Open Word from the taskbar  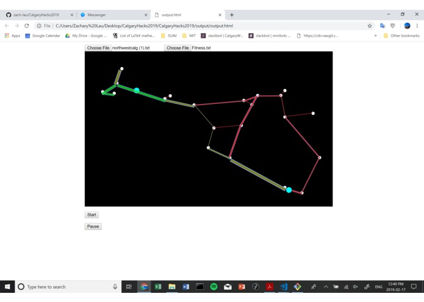coord(186,287)
